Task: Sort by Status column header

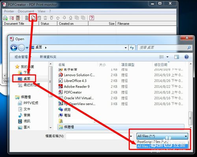Action: tap(48, 24)
